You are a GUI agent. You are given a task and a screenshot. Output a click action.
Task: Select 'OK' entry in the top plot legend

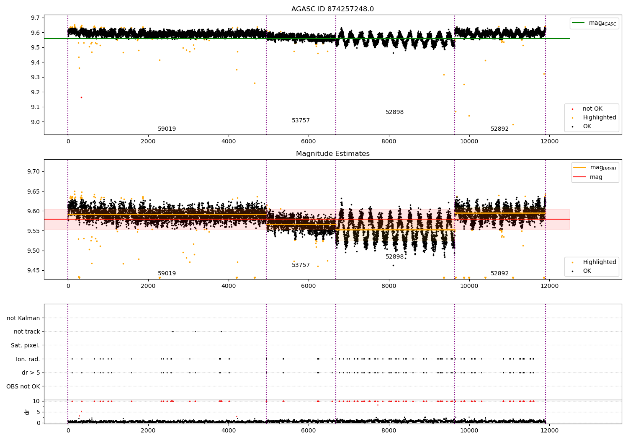(x=587, y=126)
